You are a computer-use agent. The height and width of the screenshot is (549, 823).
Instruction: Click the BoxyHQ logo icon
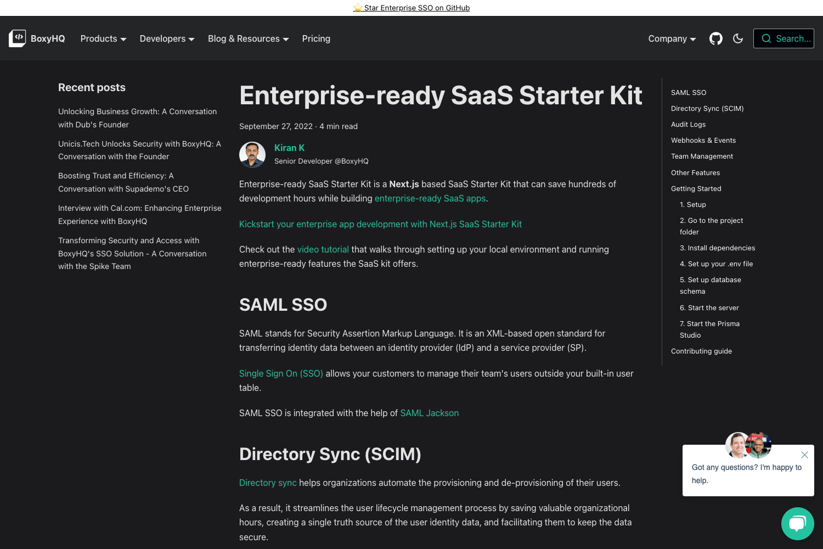[x=18, y=37]
